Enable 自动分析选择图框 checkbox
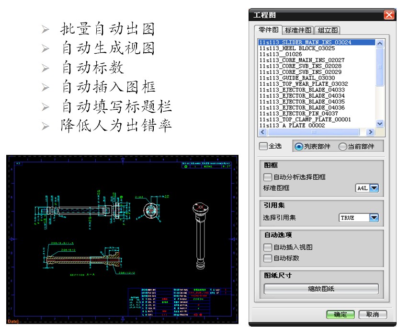This screenshot has height=327, width=409. (x=268, y=177)
